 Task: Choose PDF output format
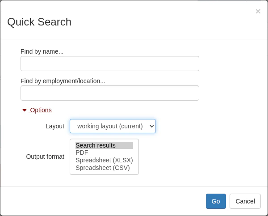[x=104, y=152]
